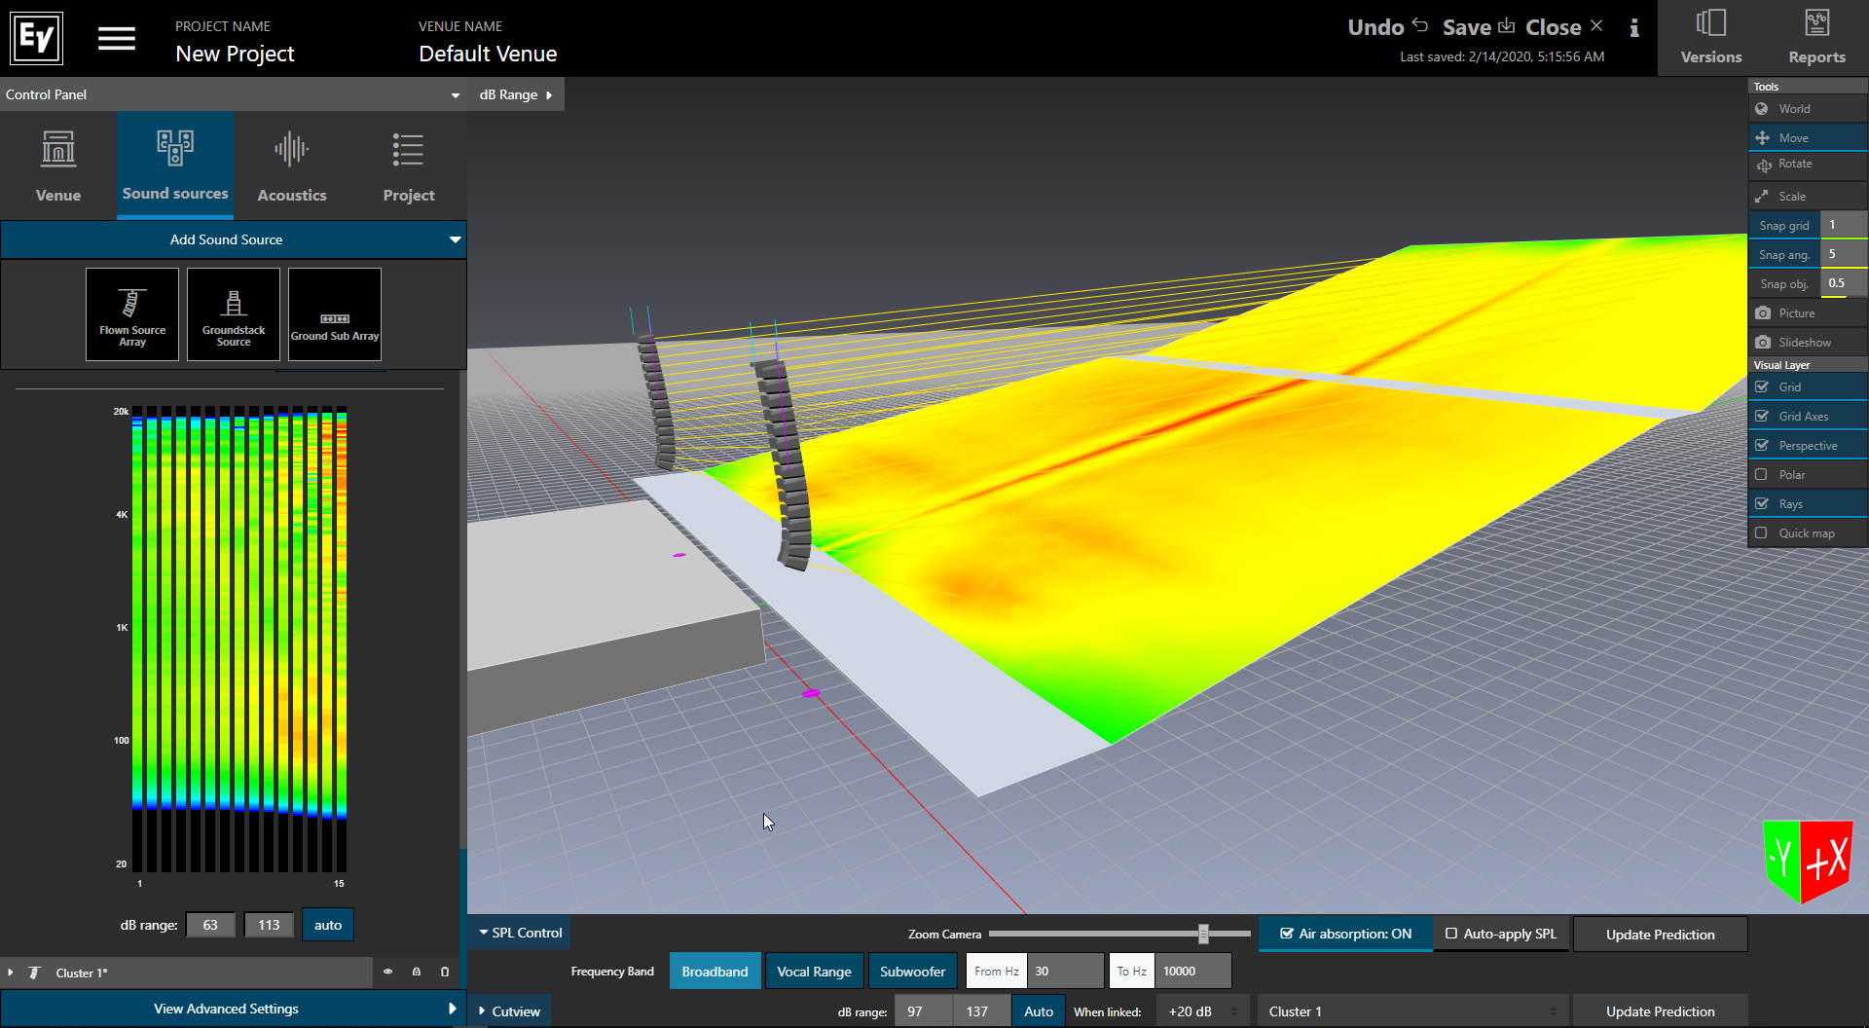This screenshot has width=1869, height=1028.
Task: Expand the Add Sound Source dropdown
Action: coord(455,239)
